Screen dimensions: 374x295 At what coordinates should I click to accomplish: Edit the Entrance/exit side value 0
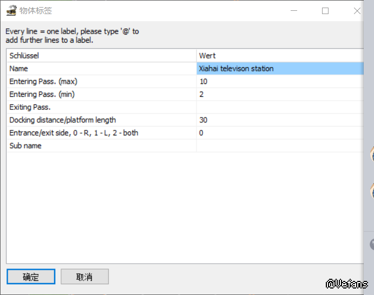coord(280,133)
